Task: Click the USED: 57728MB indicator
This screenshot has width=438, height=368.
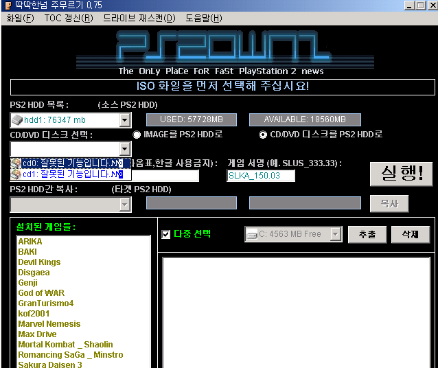Action: pos(192,119)
